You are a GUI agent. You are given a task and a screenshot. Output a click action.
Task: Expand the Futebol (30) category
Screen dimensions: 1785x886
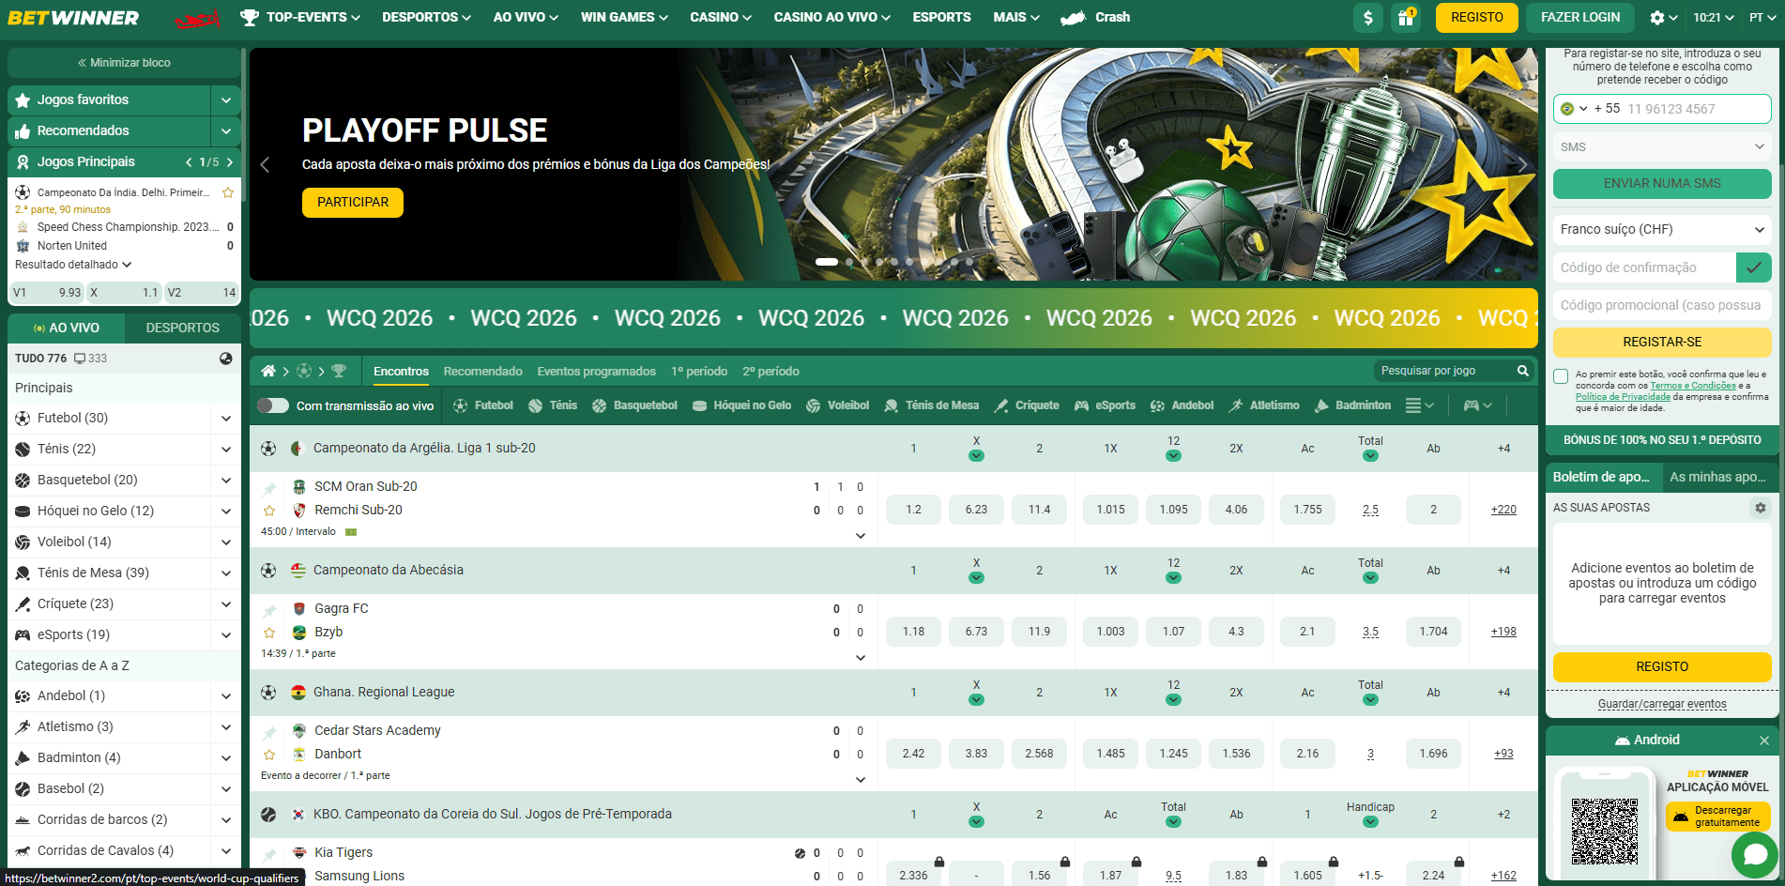[225, 419]
